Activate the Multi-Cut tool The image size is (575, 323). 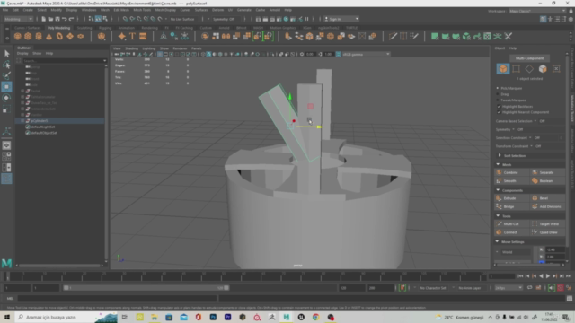pyautogui.click(x=511, y=223)
